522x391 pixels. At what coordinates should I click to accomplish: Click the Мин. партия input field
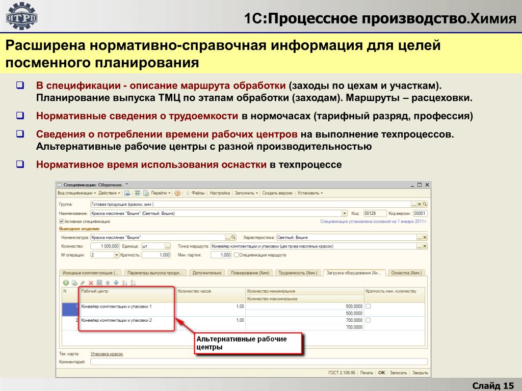[221, 255]
